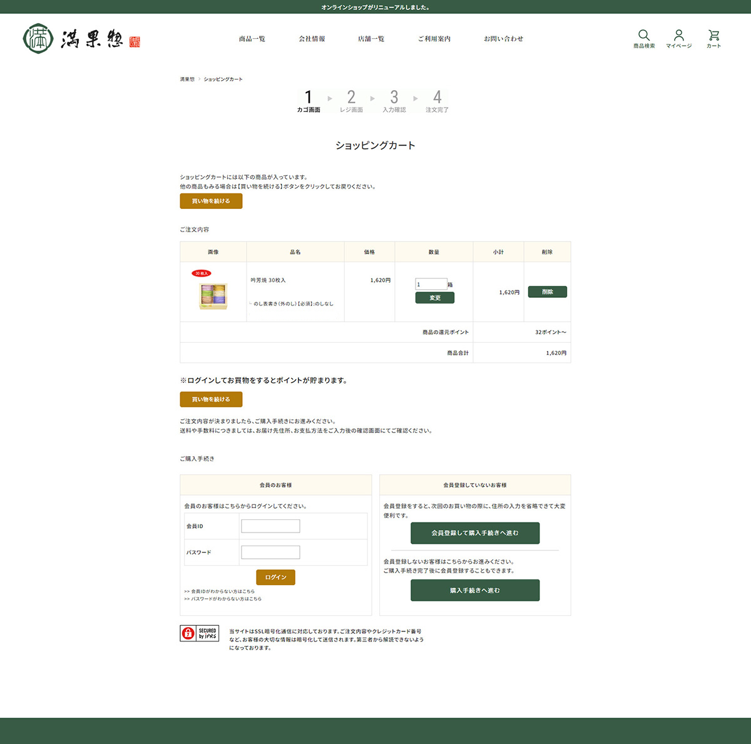Click the ログイン button
This screenshot has height=744, width=751.
pyautogui.click(x=275, y=577)
